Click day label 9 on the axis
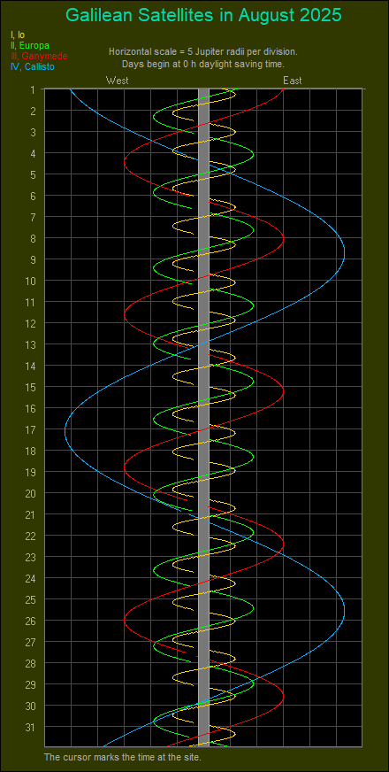 pos(33,259)
